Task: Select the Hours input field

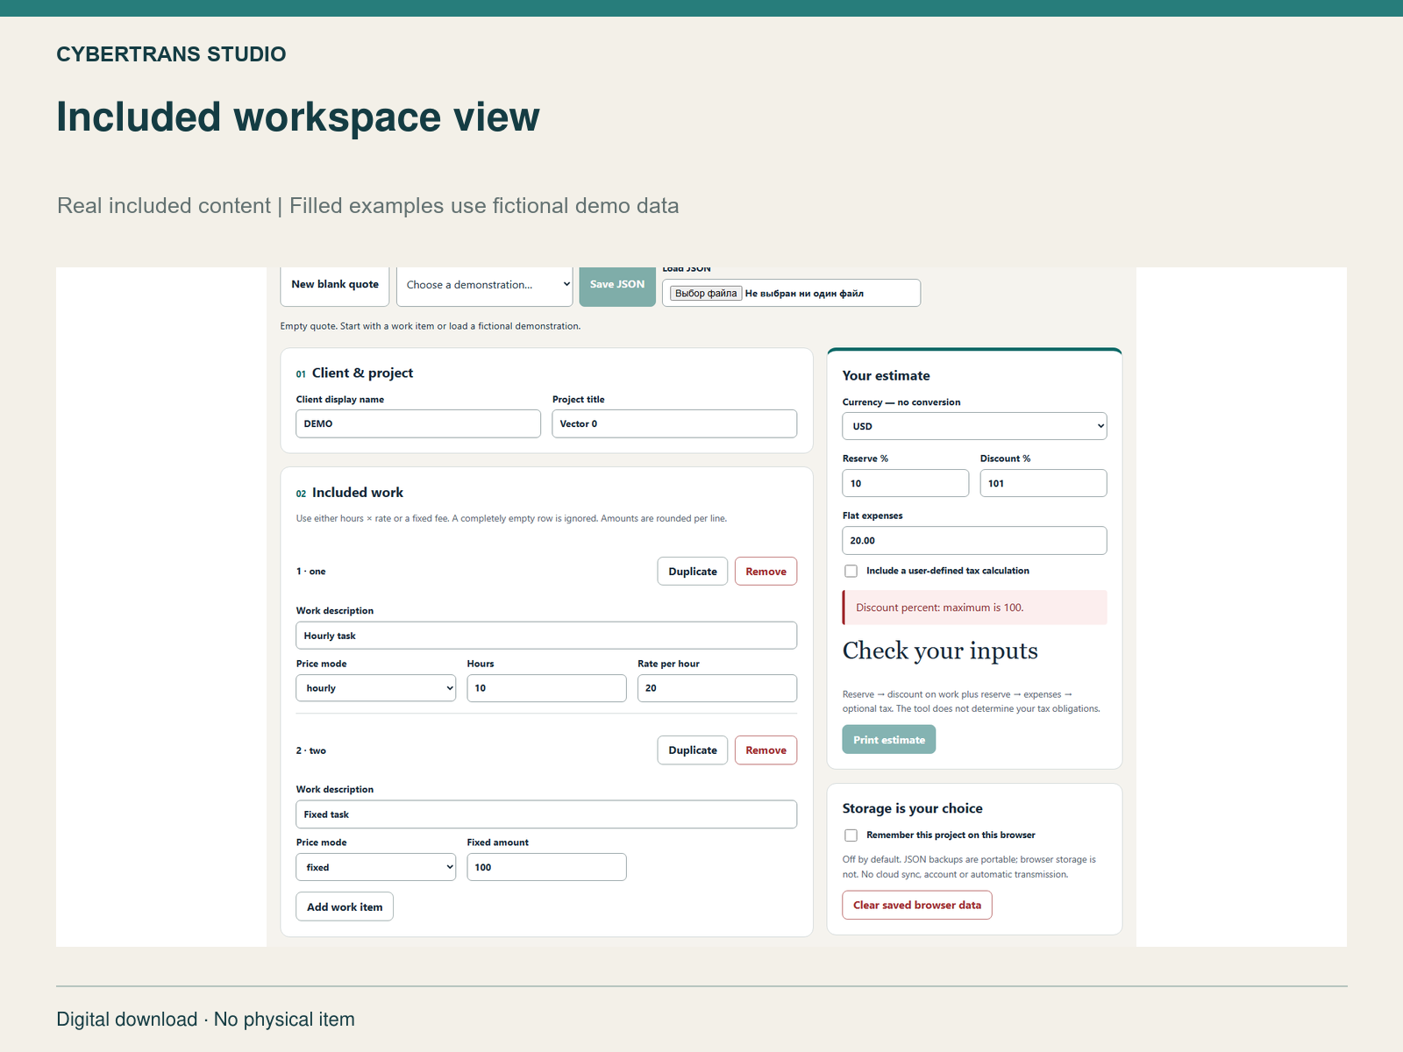Action: point(546,688)
